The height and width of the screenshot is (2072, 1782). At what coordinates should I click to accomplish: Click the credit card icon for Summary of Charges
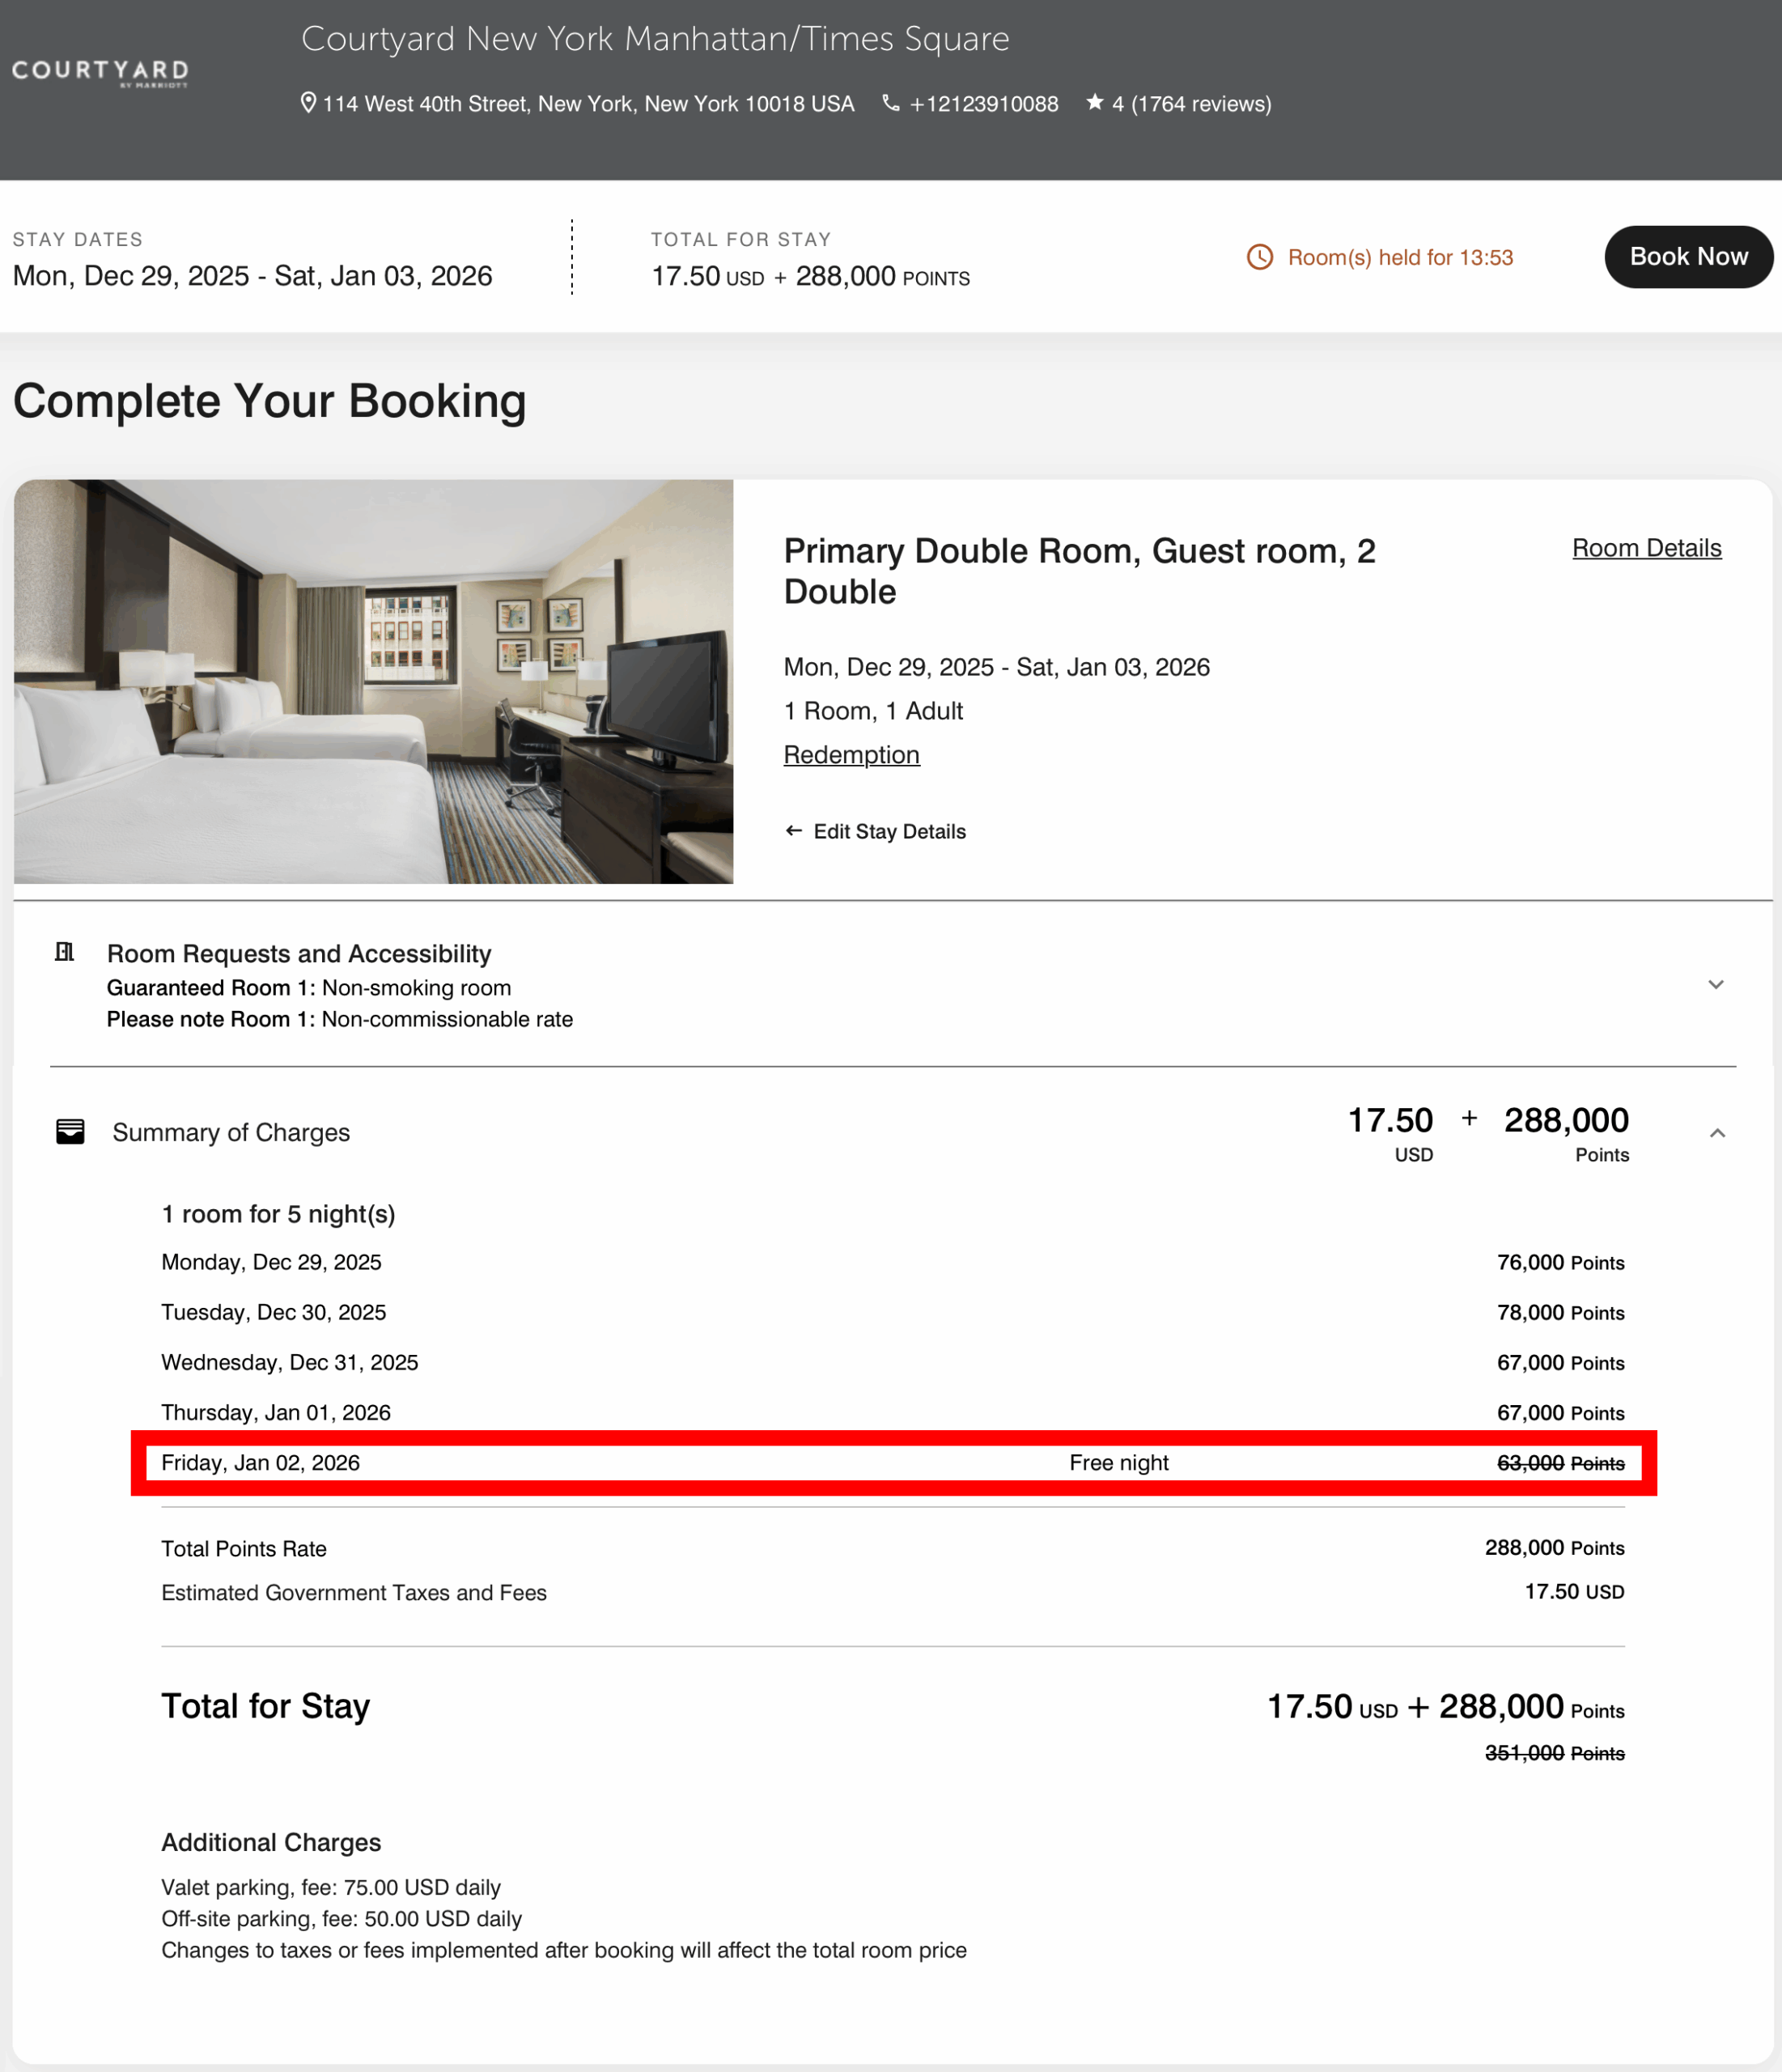(70, 1132)
